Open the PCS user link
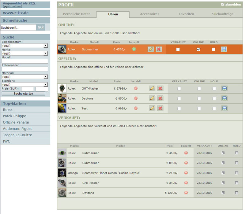Image resolution: width=245 pixels, height=214 pixels. pos(32,3)
